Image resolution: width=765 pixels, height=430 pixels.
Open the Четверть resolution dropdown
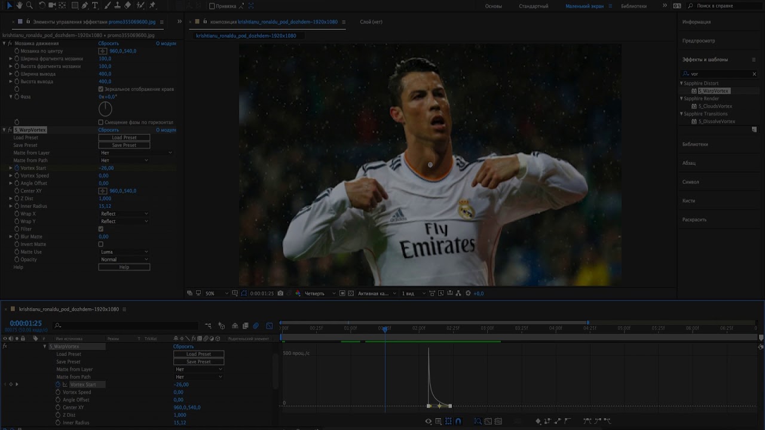point(319,293)
